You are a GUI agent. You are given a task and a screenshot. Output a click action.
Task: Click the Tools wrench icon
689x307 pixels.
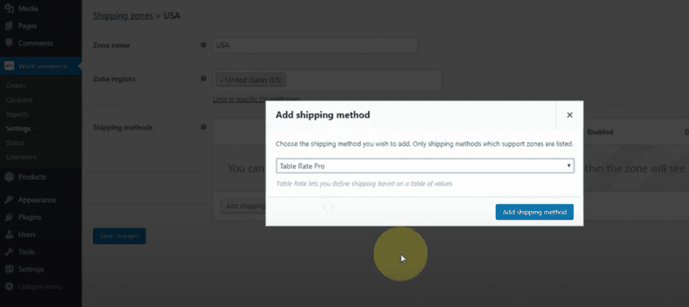(9, 252)
